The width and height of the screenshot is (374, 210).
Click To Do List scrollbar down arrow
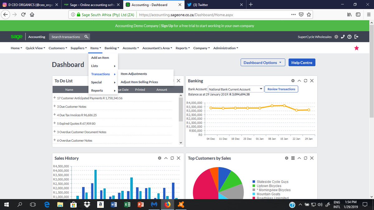[x=181, y=142]
